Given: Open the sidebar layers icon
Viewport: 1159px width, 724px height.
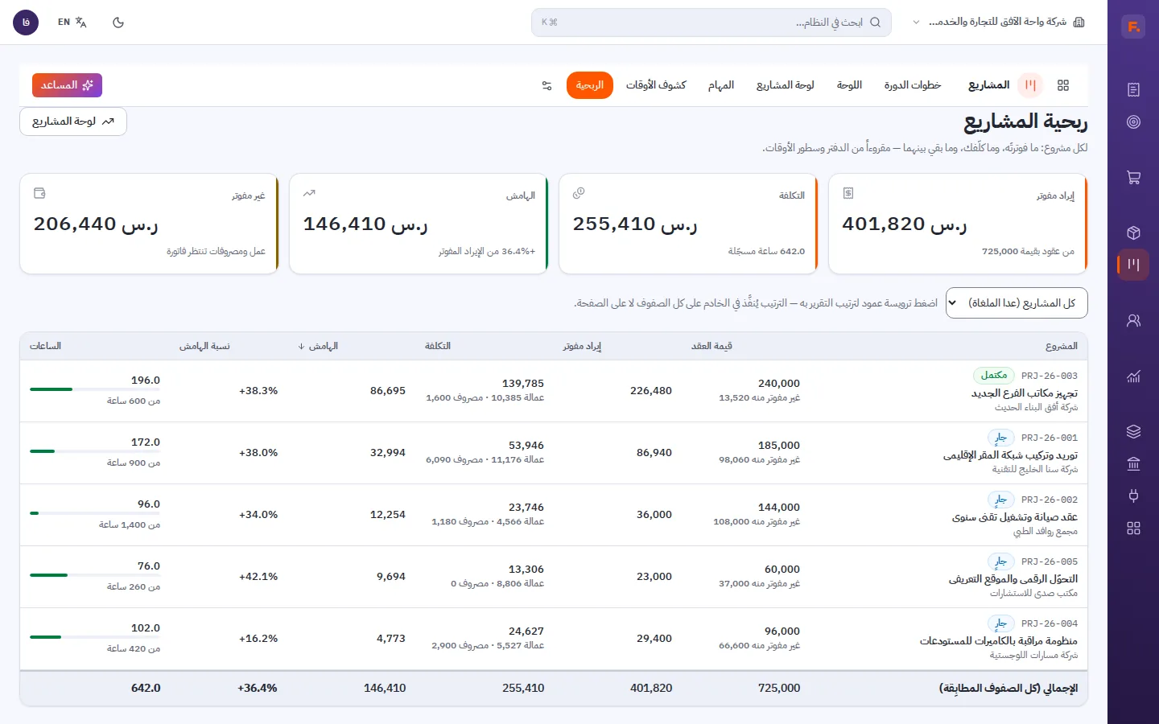Looking at the screenshot, I should (x=1133, y=432).
